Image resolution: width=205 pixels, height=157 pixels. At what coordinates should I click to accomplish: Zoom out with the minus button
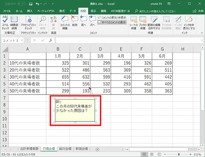click(x=165, y=154)
